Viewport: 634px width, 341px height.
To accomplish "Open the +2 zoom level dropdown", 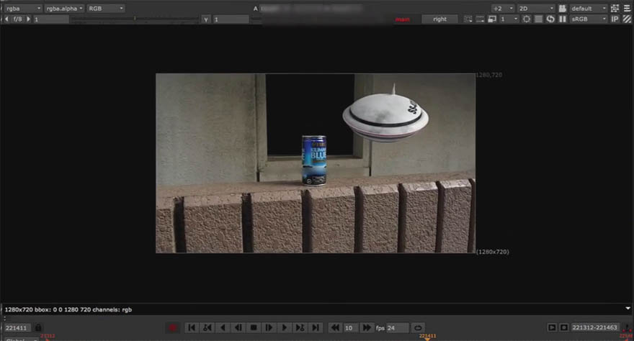I will pyautogui.click(x=503, y=8).
